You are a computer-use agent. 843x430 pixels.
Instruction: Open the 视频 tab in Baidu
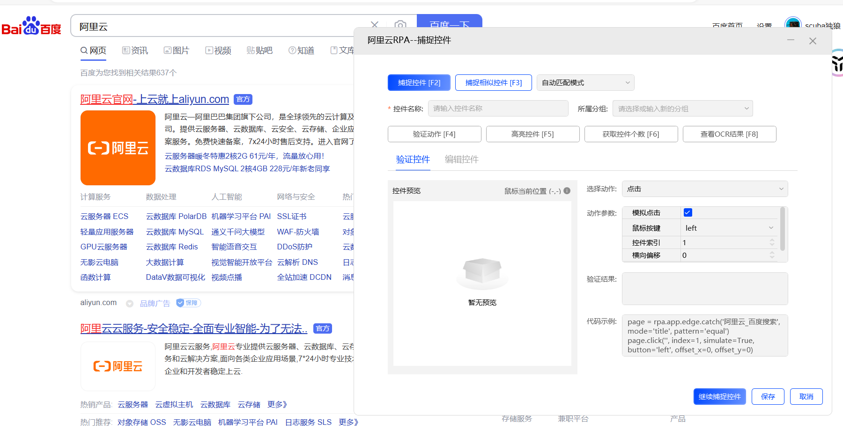click(x=218, y=51)
